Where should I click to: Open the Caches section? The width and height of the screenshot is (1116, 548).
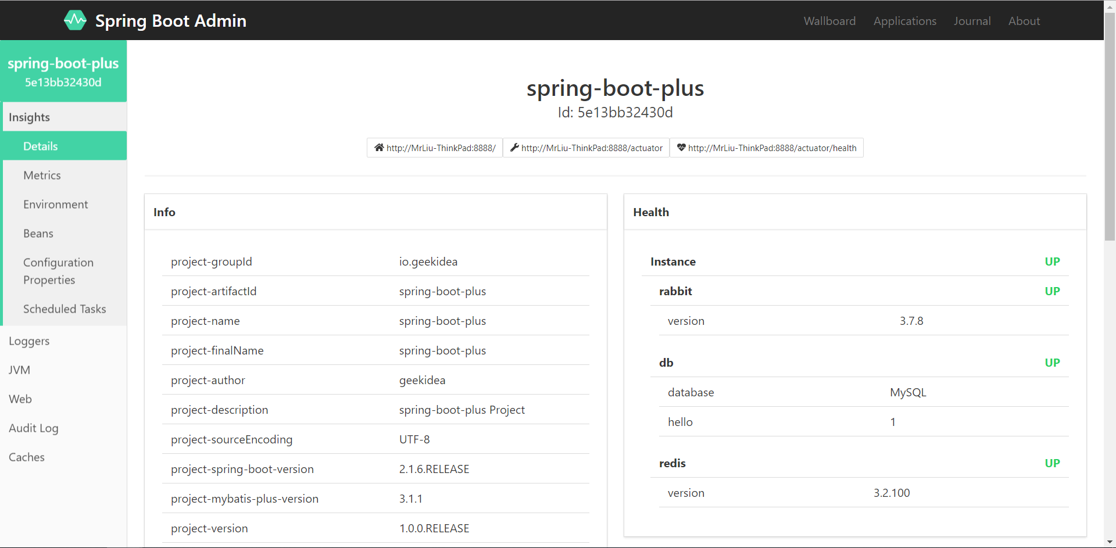[x=63, y=457]
